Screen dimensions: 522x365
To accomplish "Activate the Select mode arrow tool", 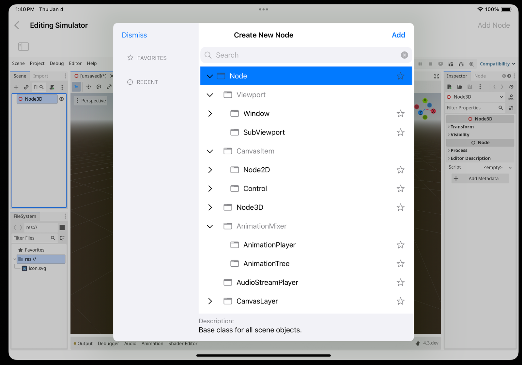I will 76,87.
